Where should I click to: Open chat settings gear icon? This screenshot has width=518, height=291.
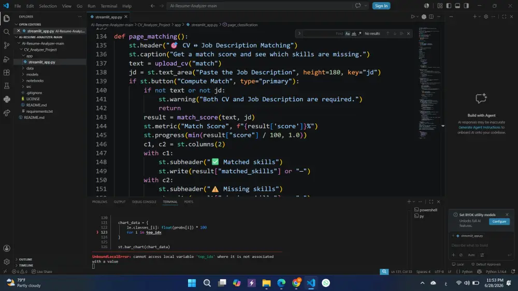[486, 17]
